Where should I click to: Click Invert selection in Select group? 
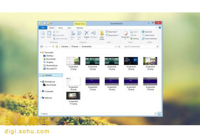149,39
